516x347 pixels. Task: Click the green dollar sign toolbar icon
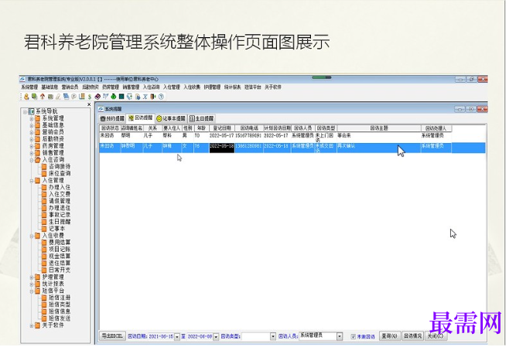(90, 97)
